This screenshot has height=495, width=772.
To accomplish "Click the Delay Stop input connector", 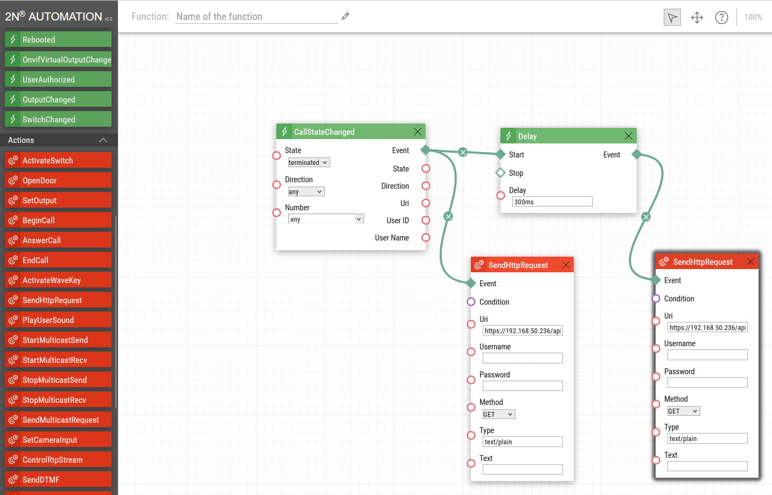I will pos(500,173).
